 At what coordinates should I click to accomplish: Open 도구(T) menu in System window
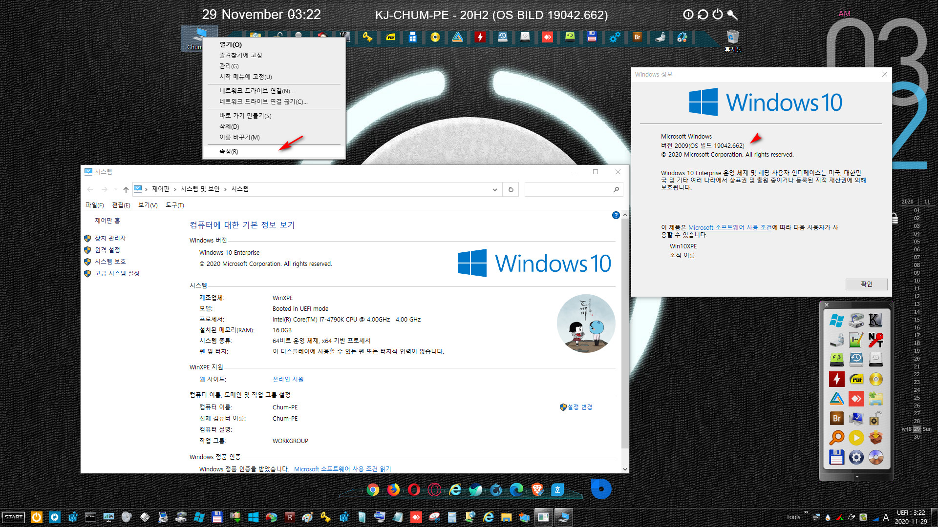point(174,205)
